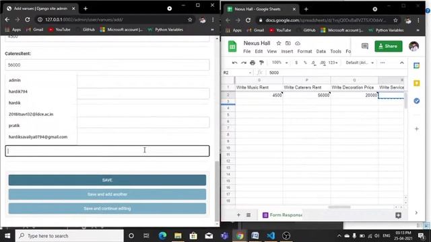Open the View menu in Sheets

click(x=272, y=51)
